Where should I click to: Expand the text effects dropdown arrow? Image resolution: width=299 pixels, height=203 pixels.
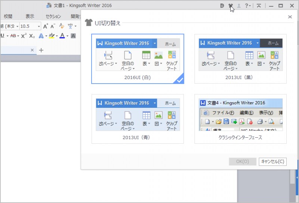click(x=46, y=36)
